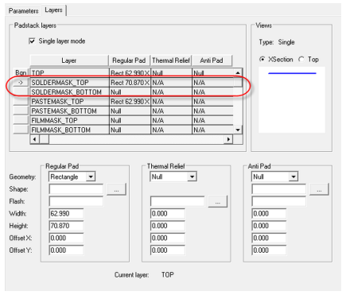Click the Regular Pad Offset X field
342x295 pixels.
pos(66,238)
